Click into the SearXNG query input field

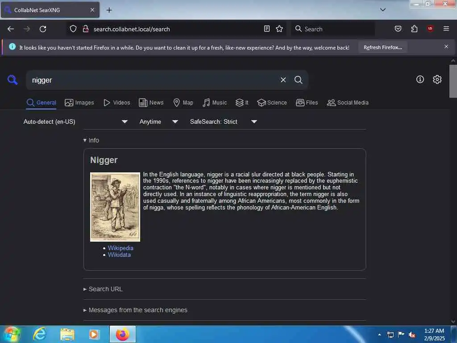[153, 80]
